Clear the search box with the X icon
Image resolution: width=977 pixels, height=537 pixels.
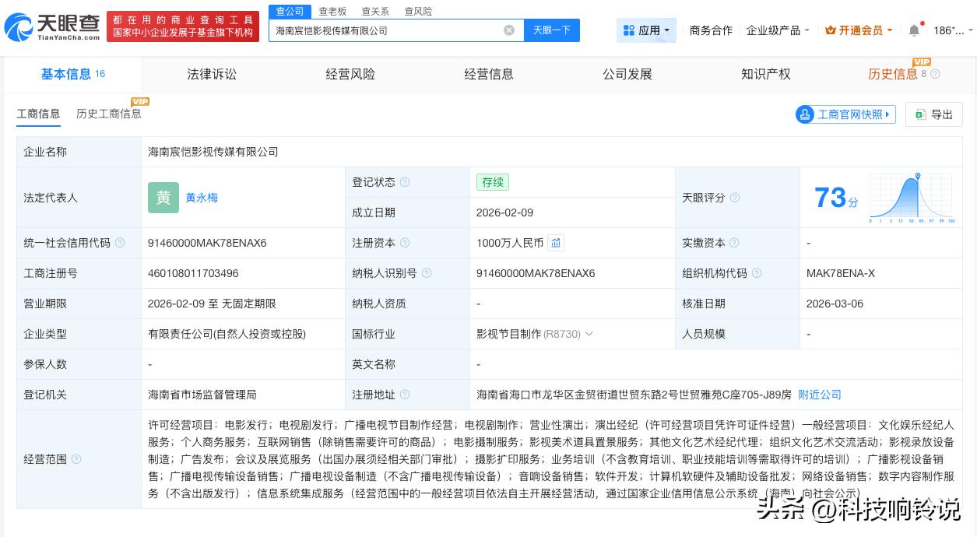tap(509, 30)
